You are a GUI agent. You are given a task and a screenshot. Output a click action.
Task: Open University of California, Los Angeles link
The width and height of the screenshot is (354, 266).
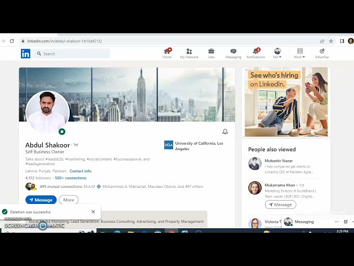(x=199, y=146)
